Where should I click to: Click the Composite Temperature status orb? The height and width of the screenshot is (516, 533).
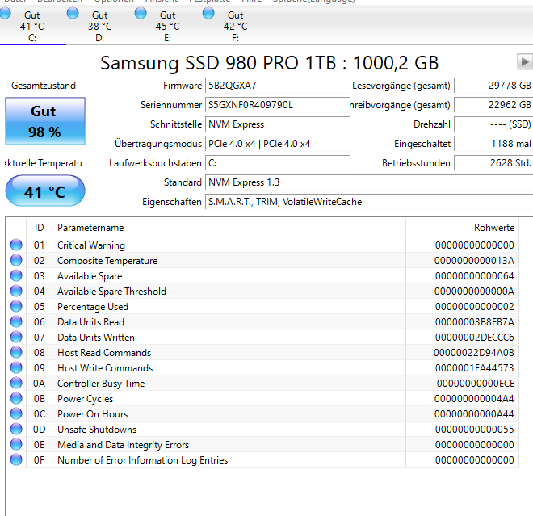tap(16, 260)
